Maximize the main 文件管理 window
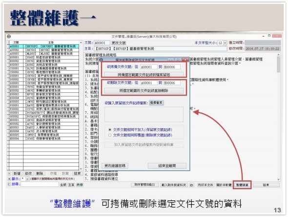The image size is (288, 217). tap(269, 36)
